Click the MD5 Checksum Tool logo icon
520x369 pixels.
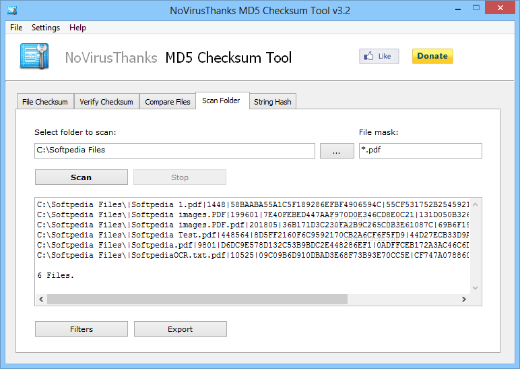[x=34, y=56]
